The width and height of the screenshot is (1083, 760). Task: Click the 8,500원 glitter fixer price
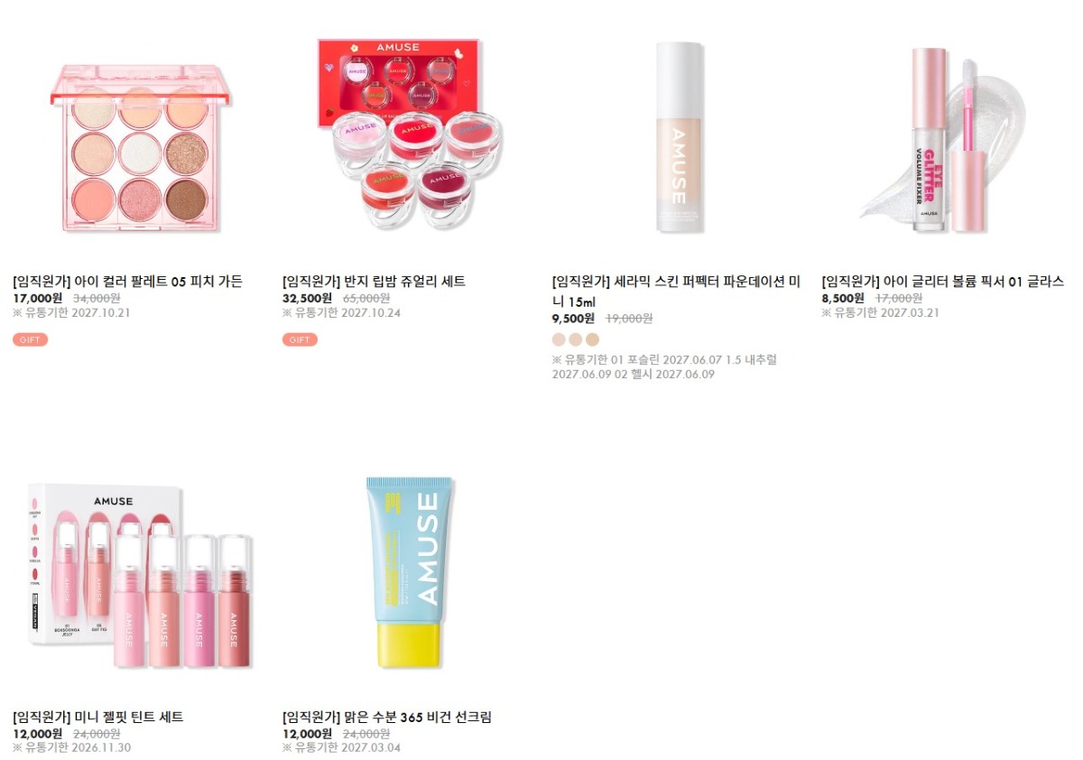coord(843,298)
